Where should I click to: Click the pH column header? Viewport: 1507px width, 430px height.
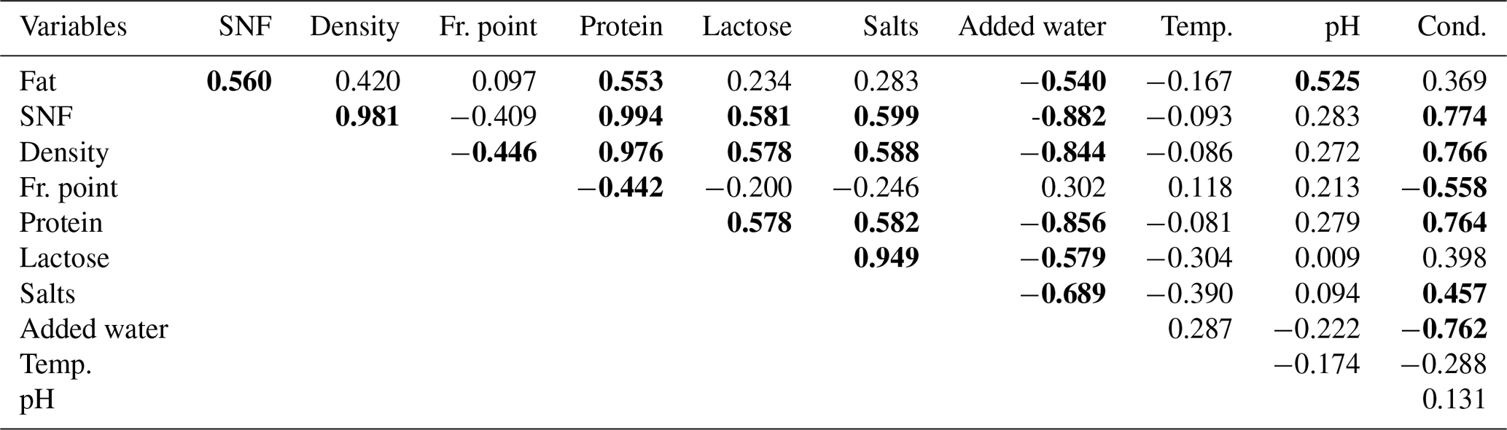click(x=1341, y=27)
